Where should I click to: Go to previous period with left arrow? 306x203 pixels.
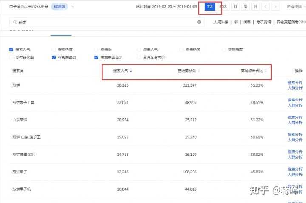coord(266,7)
